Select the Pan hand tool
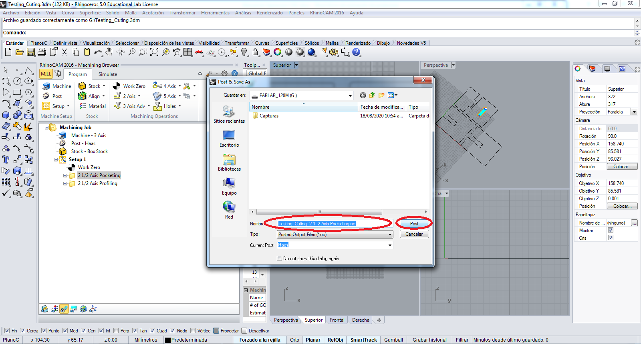The image size is (641, 344). [109, 52]
